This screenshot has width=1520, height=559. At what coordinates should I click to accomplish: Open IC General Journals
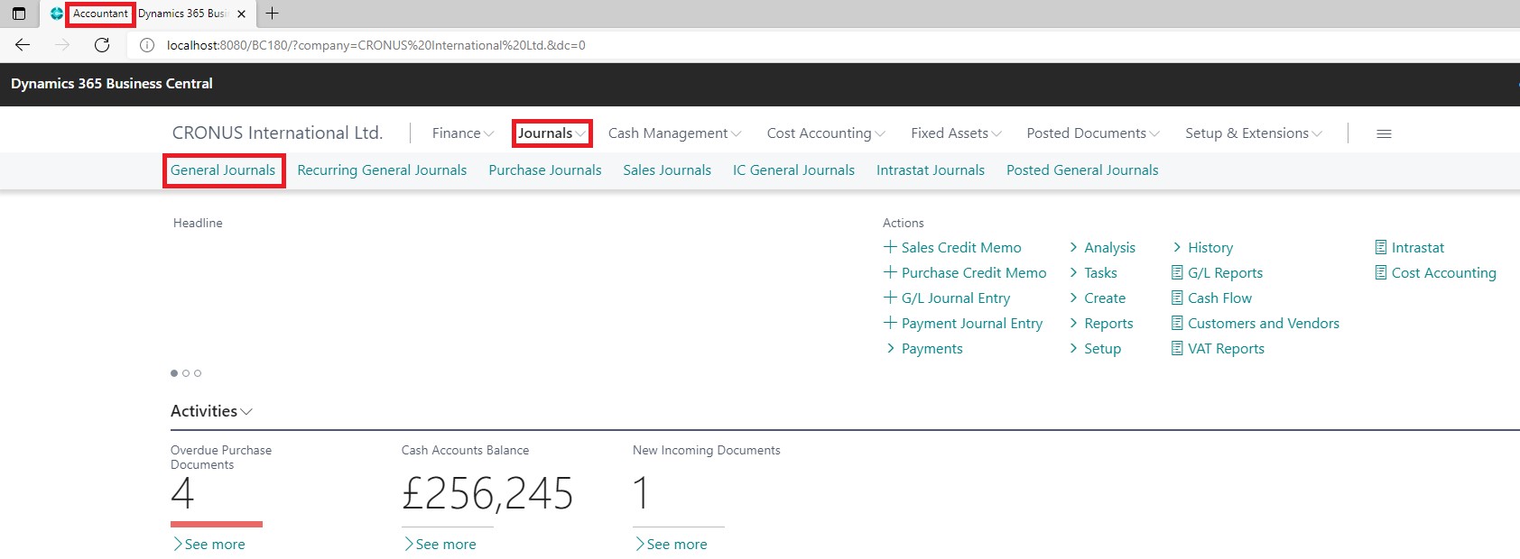click(x=793, y=170)
